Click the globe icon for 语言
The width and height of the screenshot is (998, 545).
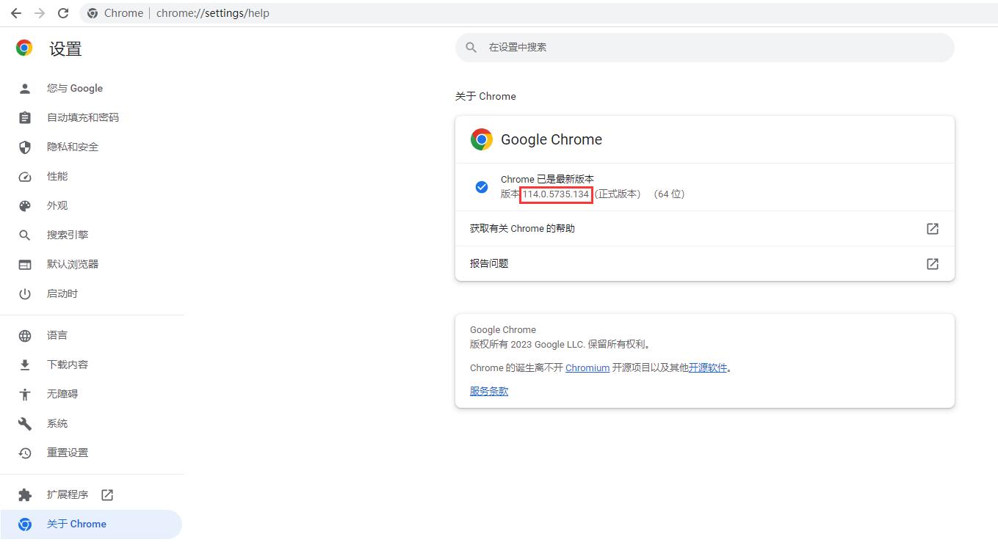[x=25, y=335]
